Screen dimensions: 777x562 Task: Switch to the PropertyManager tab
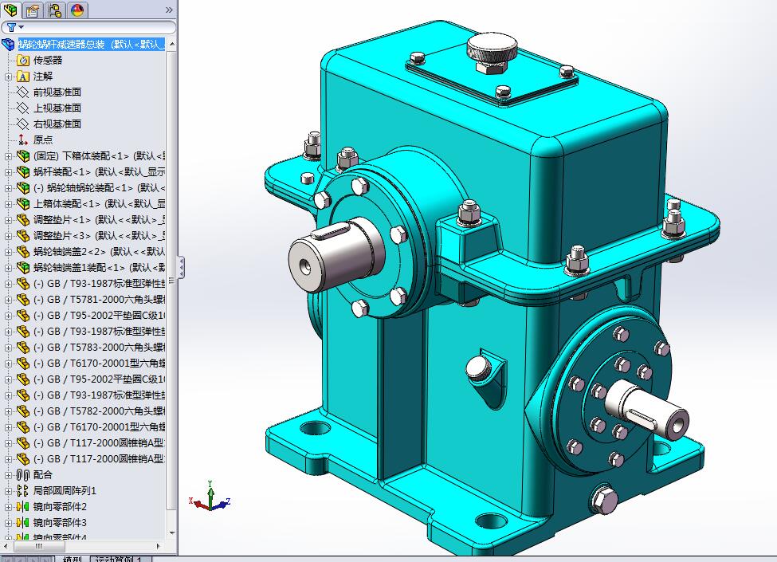33,10
